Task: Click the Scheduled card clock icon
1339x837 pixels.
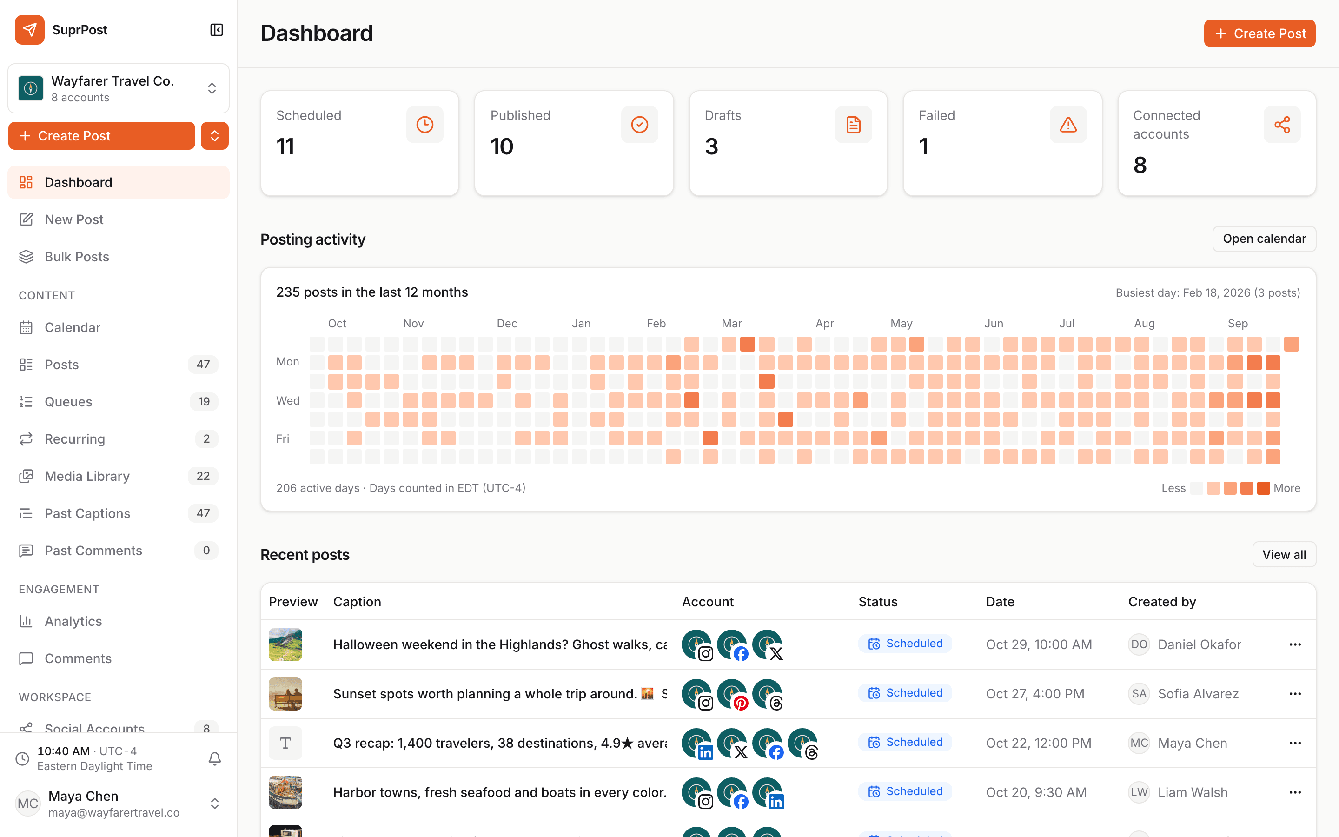Action: pyautogui.click(x=425, y=125)
